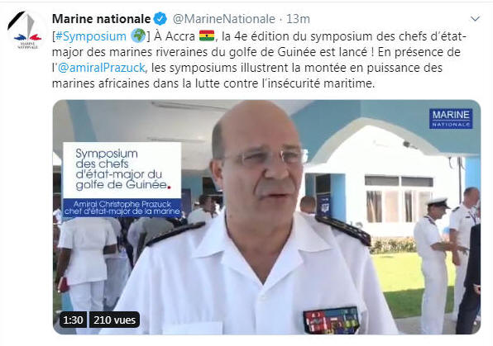The width and height of the screenshot is (493, 346).
Task: Click the tweet text about insécurité maritime
Action: tap(213, 83)
